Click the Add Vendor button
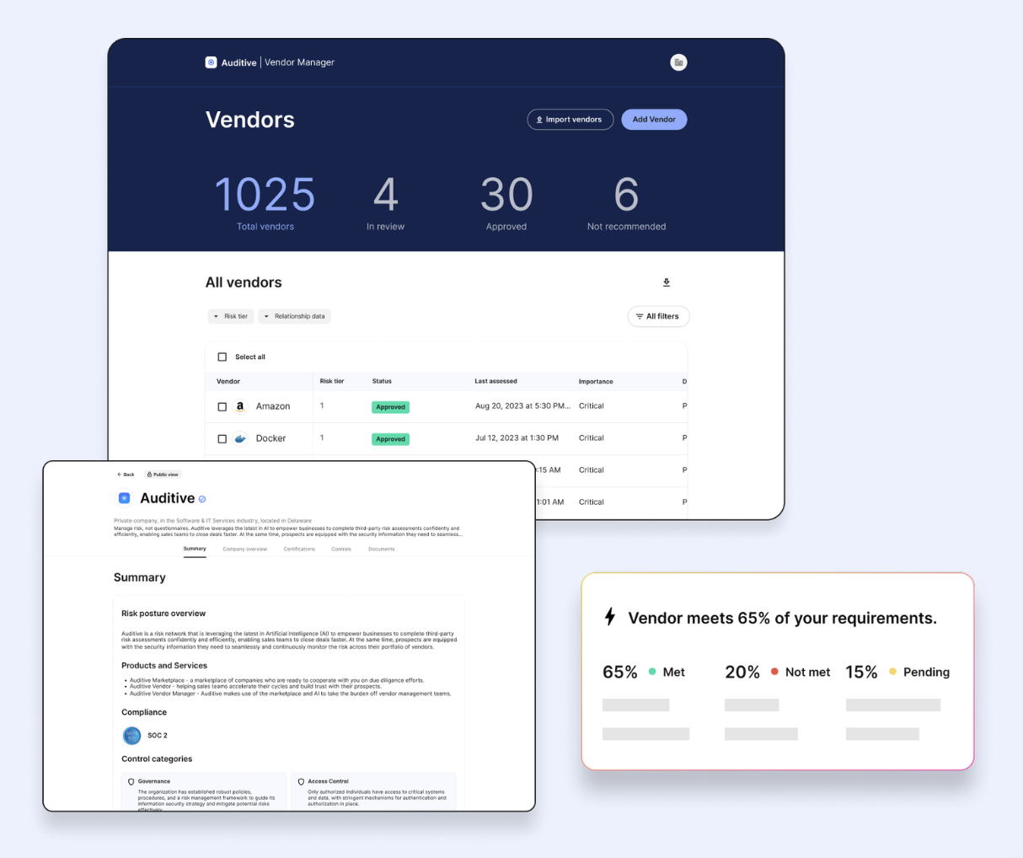Screen dimensions: 1023x858 pyautogui.click(x=654, y=120)
